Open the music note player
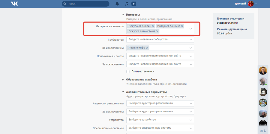Screen dimensions: 270x134 pos(127,4)
